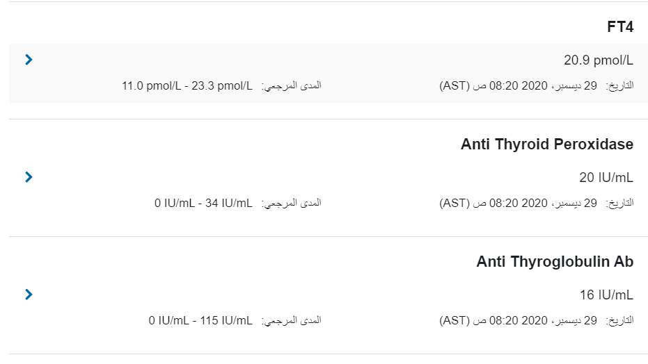
Task: Click the FT4 reference range Arabic label
Action: point(292,85)
